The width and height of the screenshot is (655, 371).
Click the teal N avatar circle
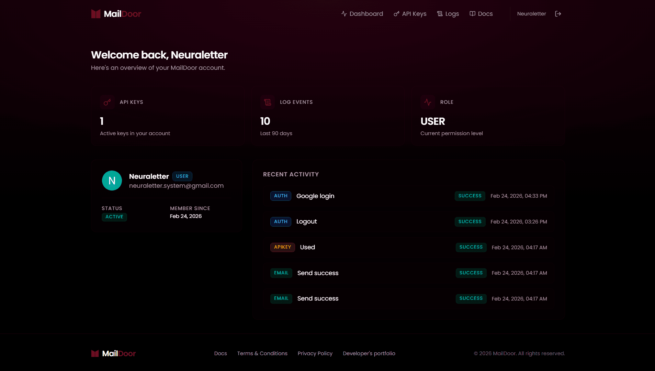pyautogui.click(x=112, y=181)
